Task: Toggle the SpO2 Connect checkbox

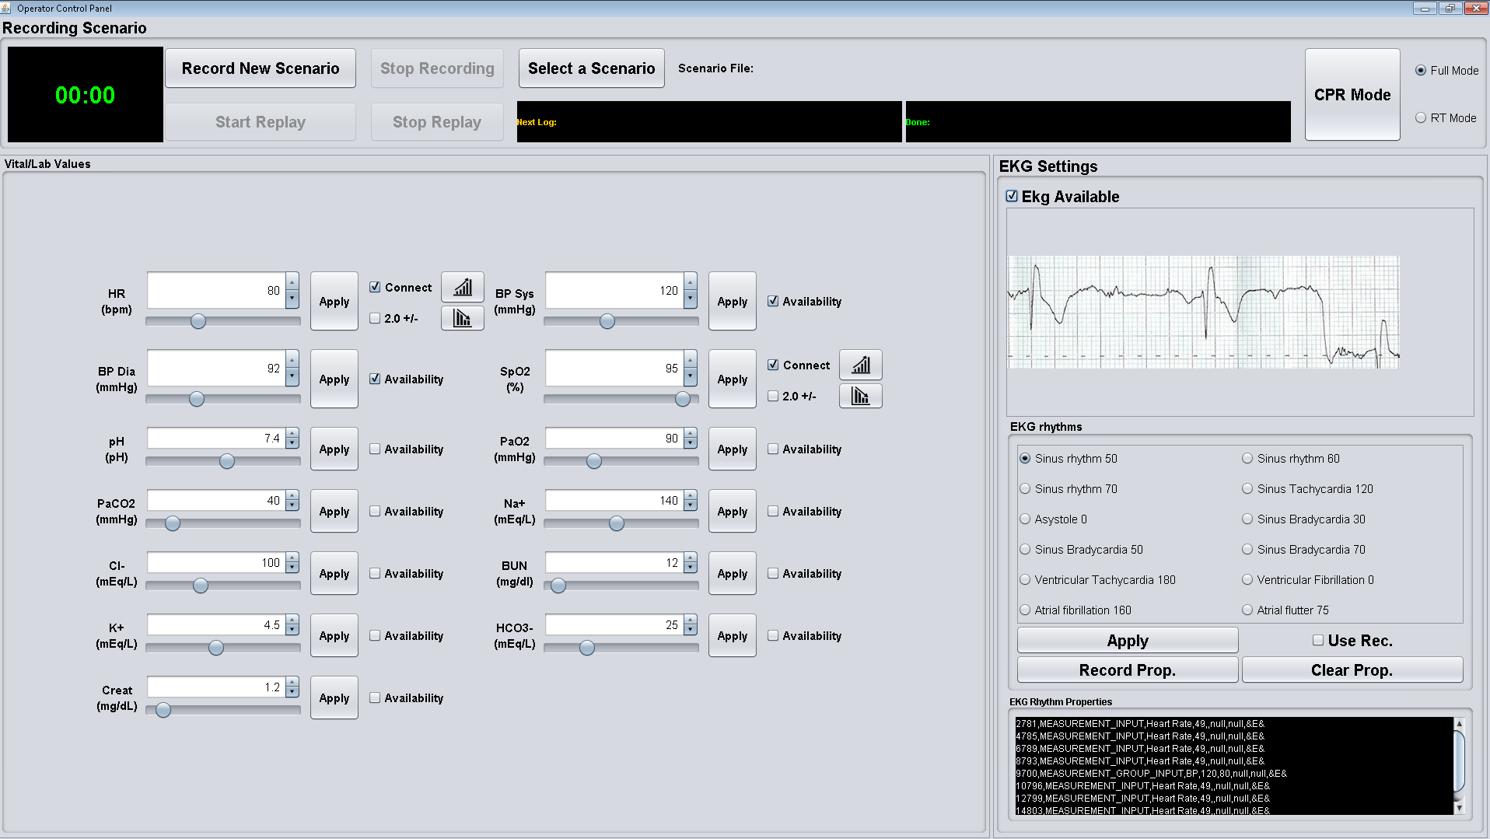Action: [x=773, y=365]
